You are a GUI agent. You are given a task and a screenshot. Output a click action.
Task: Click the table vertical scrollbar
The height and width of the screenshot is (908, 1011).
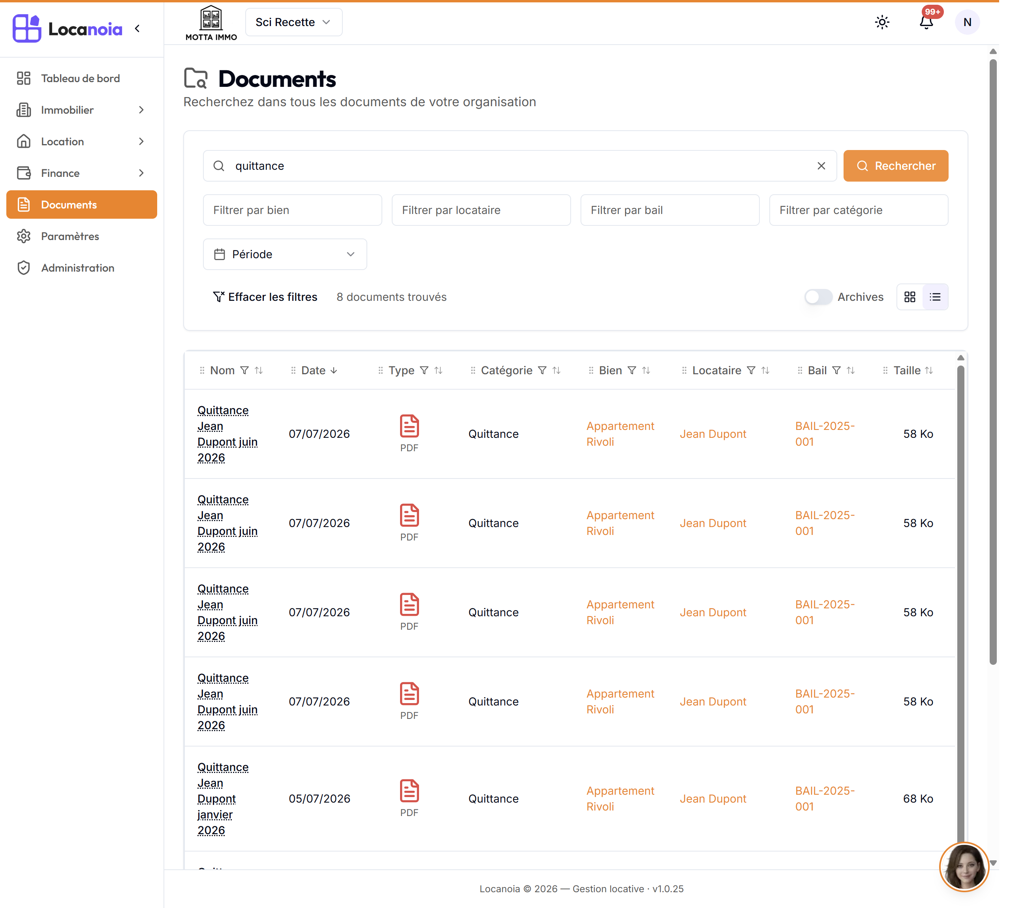pos(960,606)
